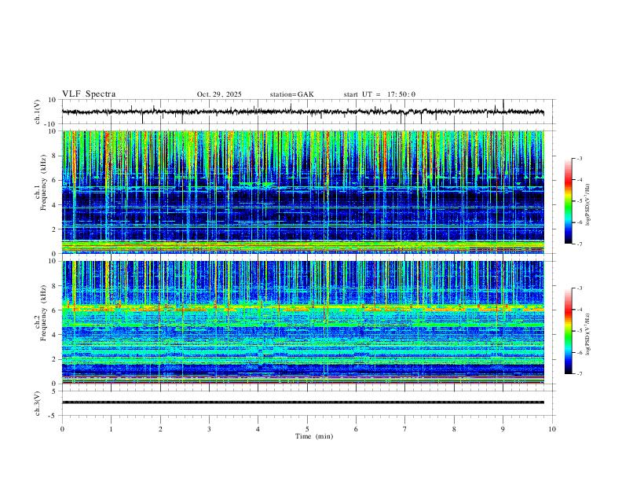Click time axis tick label '5'

pyautogui.click(x=307, y=429)
